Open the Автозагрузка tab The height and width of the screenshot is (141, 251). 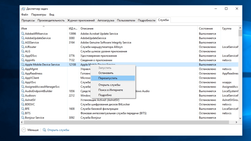tap(106, 20)
